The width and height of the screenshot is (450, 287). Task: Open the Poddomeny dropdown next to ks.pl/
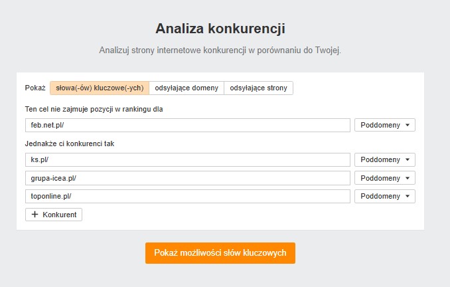click(x=385, y=159)
